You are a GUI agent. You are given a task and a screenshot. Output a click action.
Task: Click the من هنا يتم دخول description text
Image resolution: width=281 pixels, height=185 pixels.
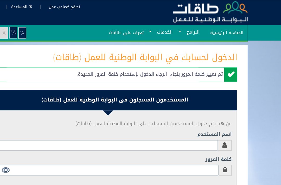(x=154, y=124)
